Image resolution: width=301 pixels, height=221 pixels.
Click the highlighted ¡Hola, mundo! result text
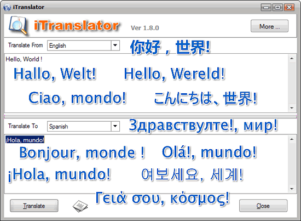[25, 140]
